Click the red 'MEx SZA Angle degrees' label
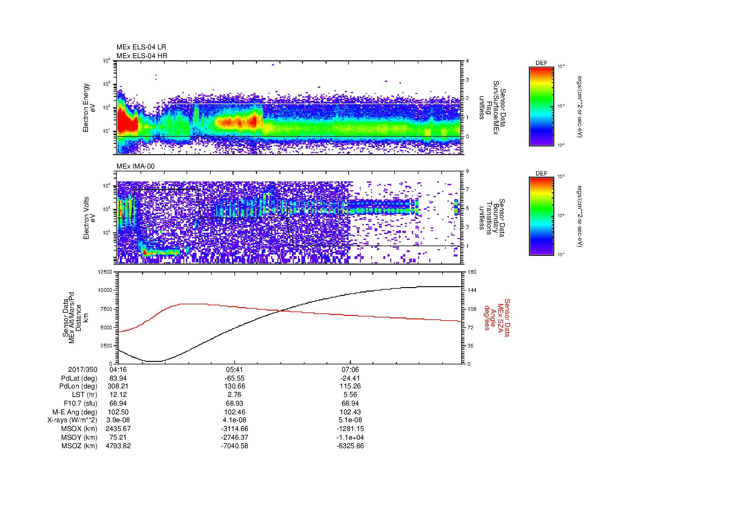The width and height of the screenshot is (732, 517). coord(497,317)
